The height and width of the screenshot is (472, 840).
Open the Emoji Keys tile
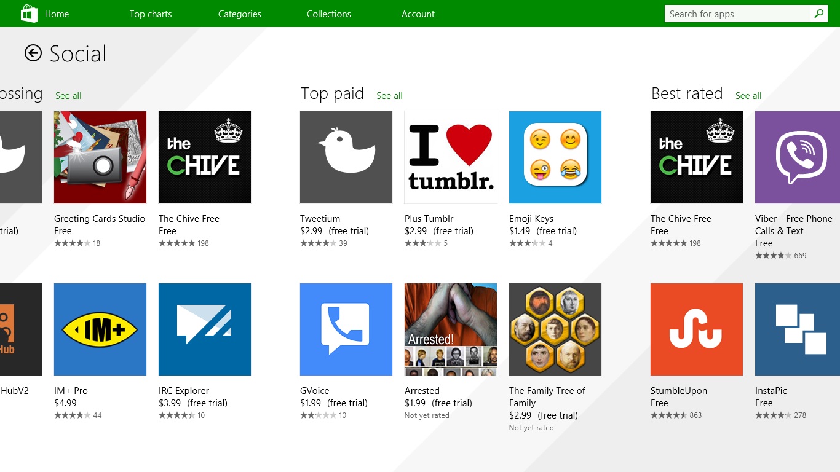[x=555, y=157]
